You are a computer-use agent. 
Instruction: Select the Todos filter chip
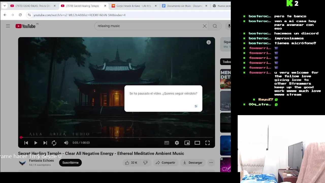point(226,62)
